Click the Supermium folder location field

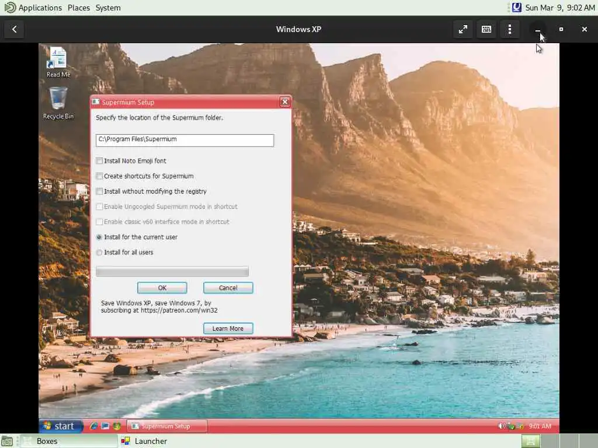click(x=185, y=140)
